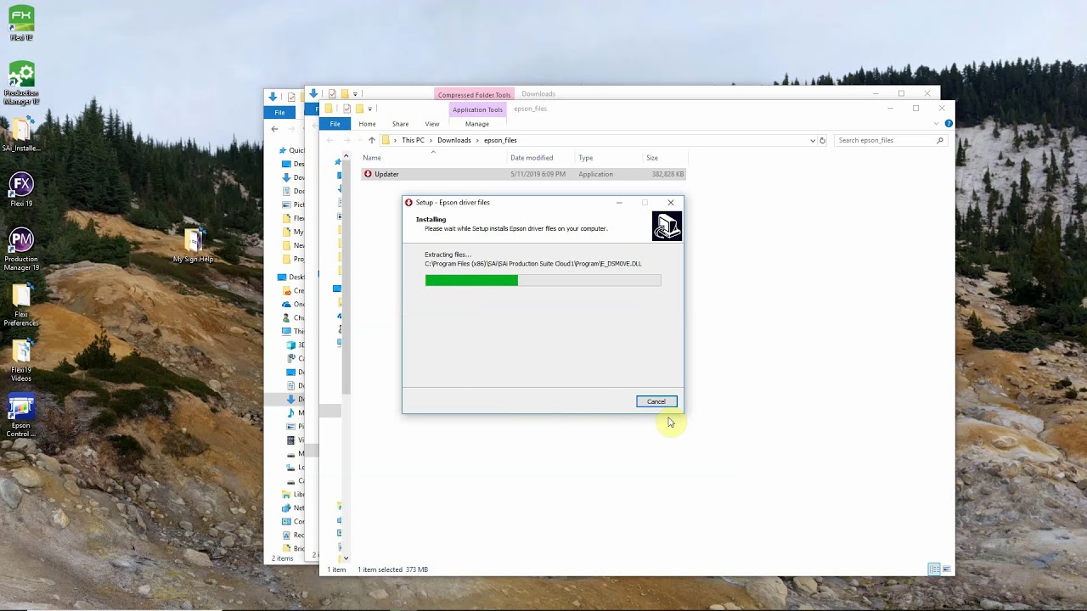Open the Customize Quick Access Toolbar dropdown in epson_files

point(370,109)
